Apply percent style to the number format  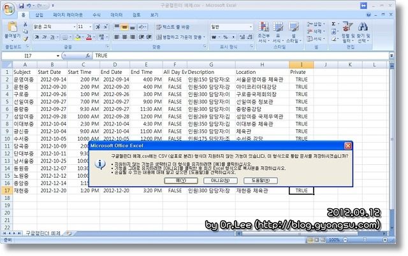tap(225, 38)
